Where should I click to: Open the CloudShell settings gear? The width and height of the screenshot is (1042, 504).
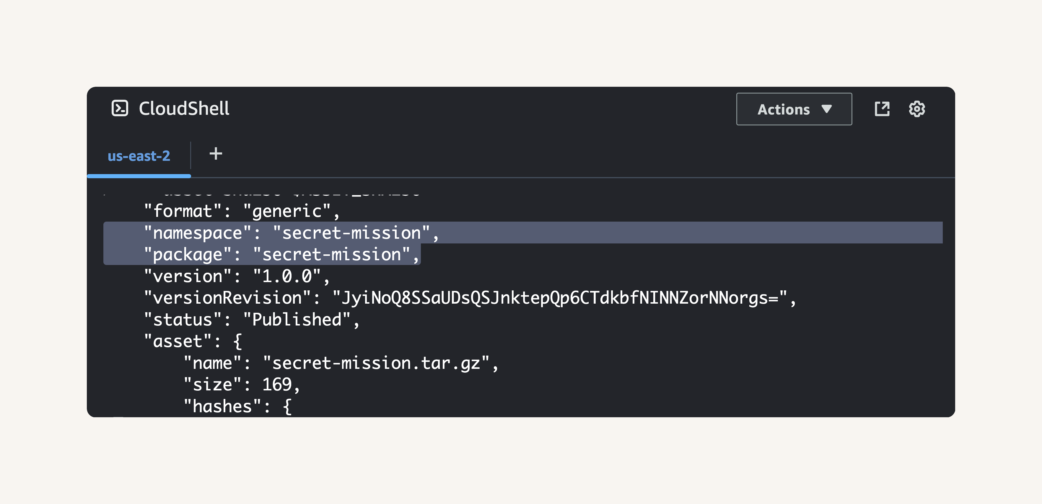(916, 109)
